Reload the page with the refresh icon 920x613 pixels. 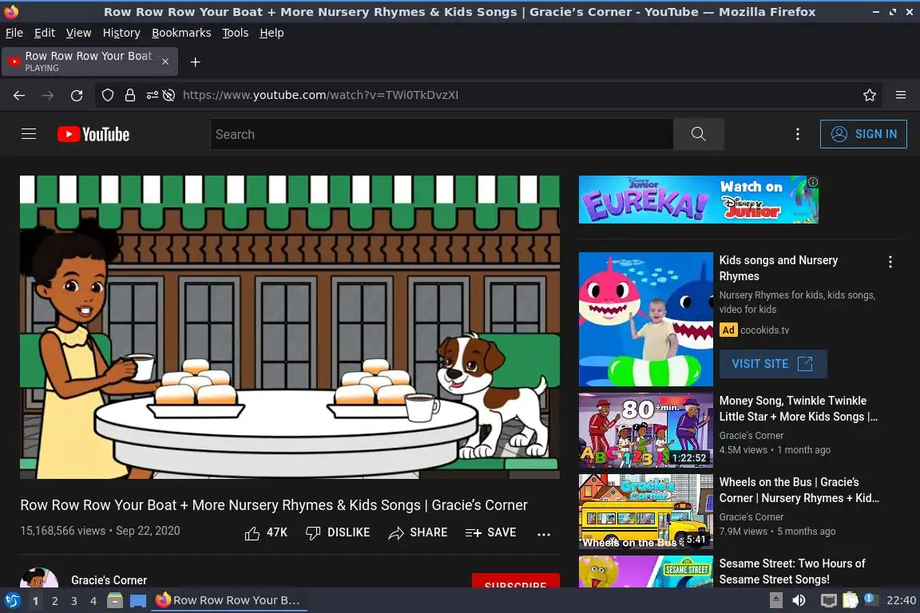coord(77,95)
